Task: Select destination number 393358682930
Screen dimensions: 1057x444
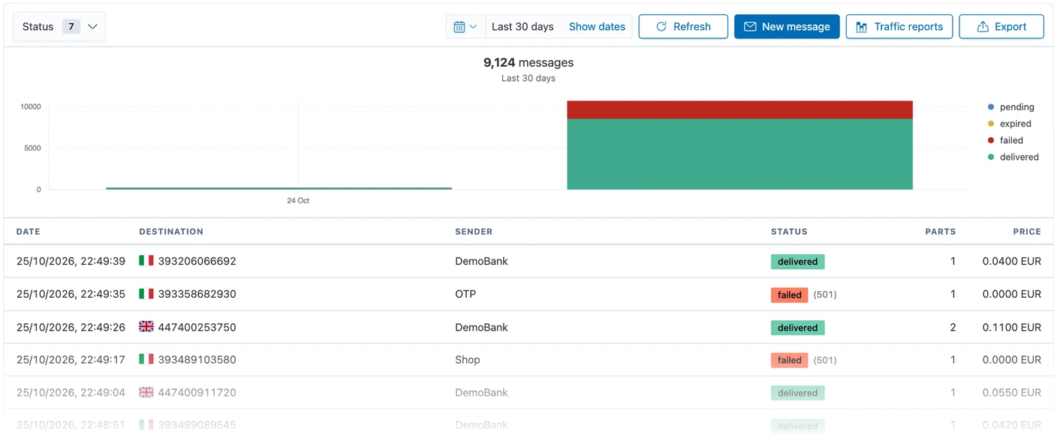Action: (197, 294)
